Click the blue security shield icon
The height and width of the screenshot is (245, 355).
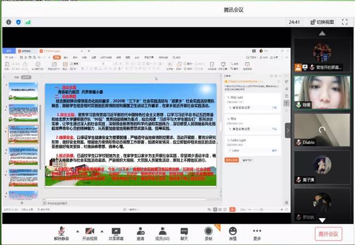coord(18,22)
